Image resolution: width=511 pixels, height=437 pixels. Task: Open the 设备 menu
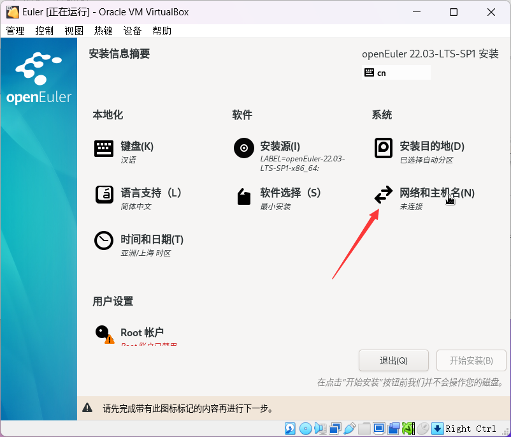pos(133,31)
